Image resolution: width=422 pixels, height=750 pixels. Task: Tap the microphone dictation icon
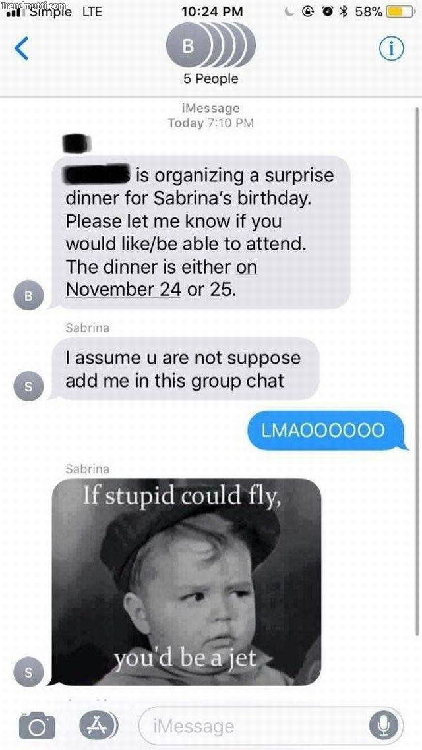383,726
